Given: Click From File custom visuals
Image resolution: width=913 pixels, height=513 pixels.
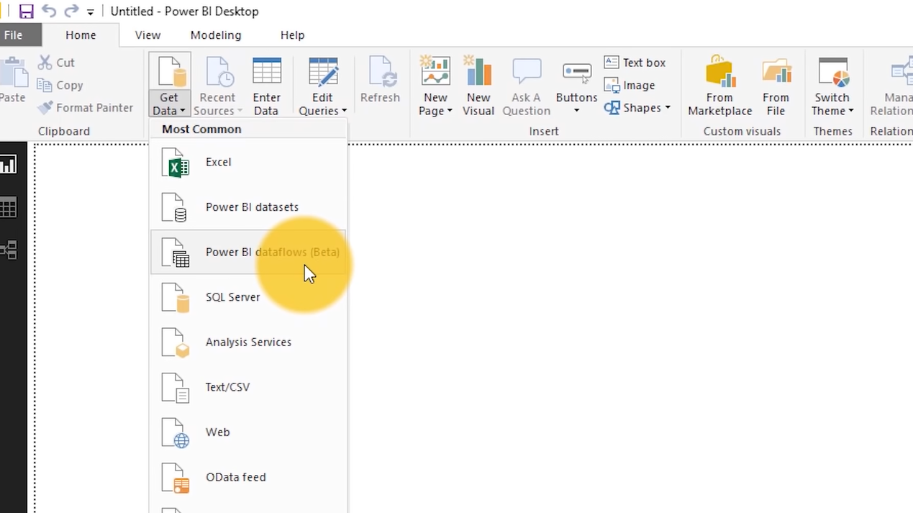Looking at the screenshot, I should coord(776,85).
